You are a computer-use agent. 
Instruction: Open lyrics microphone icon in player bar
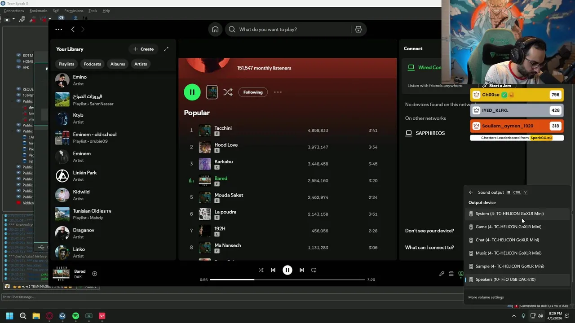(x=442, y=274)
